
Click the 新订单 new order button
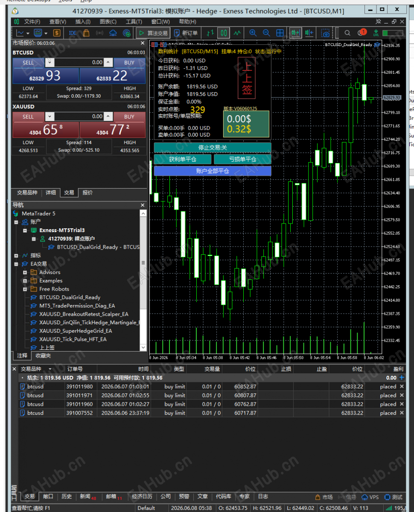186,33
